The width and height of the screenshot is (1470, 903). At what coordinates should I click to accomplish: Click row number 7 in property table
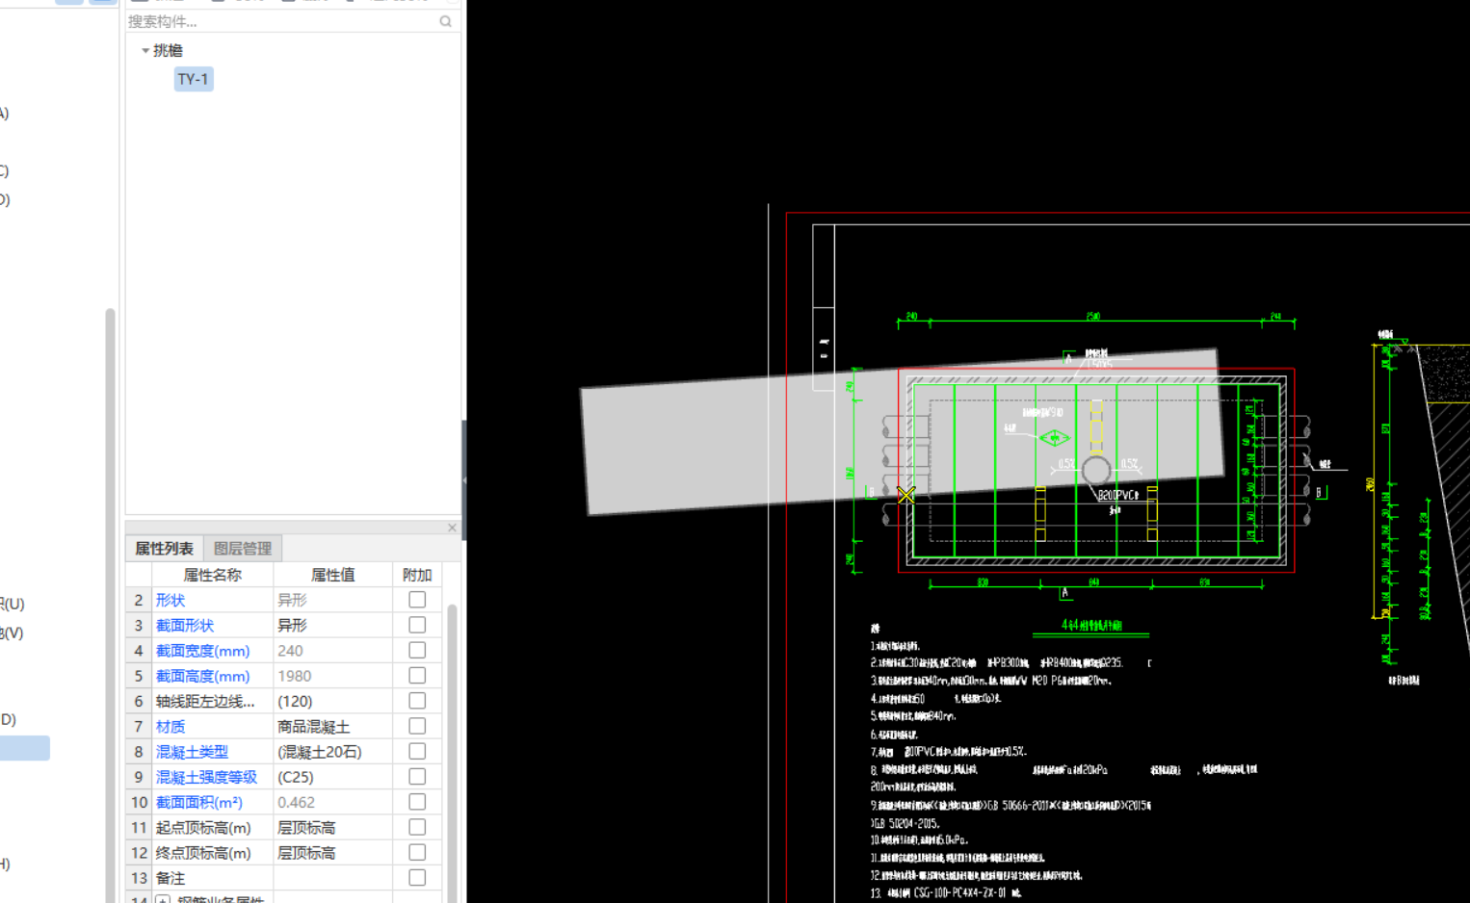click(139, 726)
